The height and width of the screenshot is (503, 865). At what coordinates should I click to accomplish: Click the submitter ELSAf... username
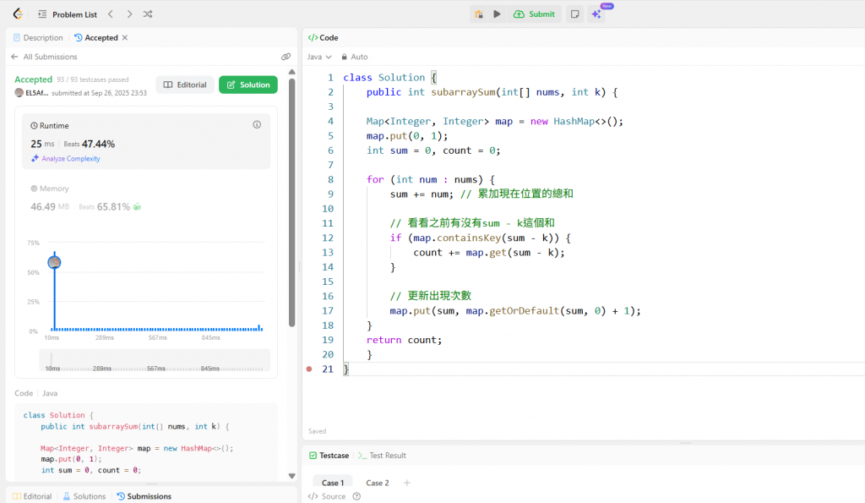point(37,93)
